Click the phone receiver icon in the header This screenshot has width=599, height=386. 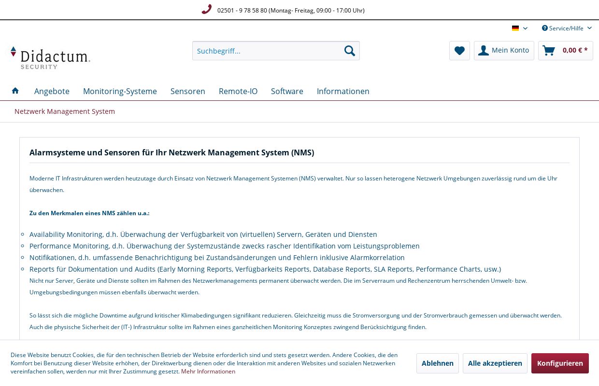coord(206,9)
